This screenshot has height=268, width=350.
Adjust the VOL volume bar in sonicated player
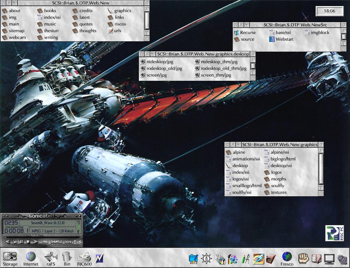(x=78, y=227)
